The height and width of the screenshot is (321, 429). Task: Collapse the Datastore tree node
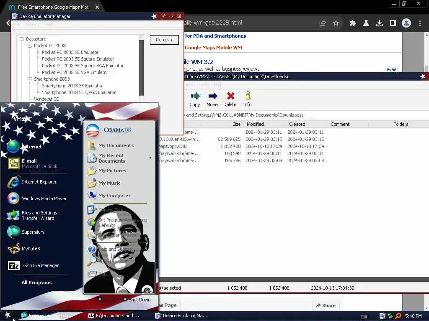pyautogui.click(x=22, y=39)
